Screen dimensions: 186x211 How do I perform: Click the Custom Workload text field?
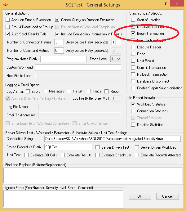pos(78,67)
